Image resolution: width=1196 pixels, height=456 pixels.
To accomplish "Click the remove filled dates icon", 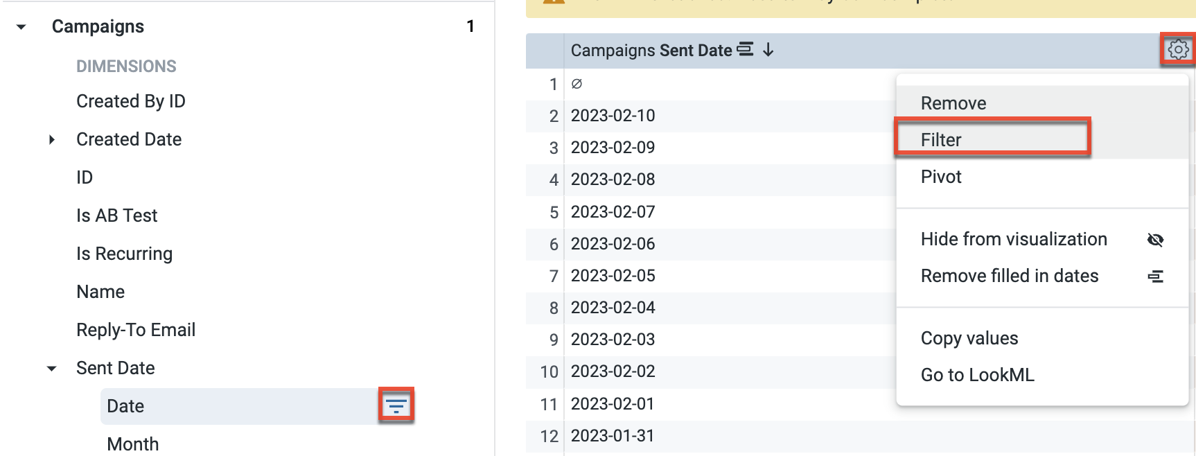I will (x=1155, y=277).
